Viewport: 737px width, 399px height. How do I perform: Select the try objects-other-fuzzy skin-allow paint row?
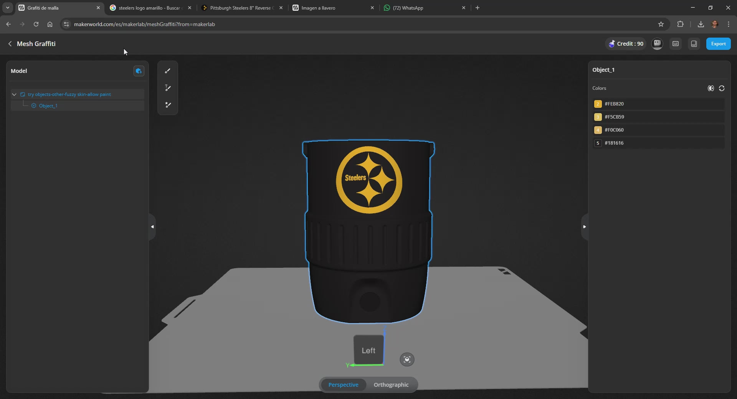(x=78, y=94)
